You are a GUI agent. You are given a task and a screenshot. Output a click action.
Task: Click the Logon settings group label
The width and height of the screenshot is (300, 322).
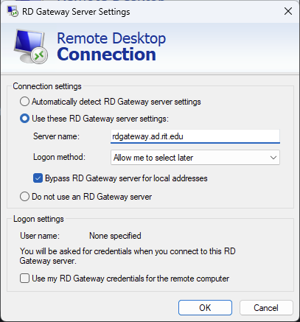coord(38,219)
